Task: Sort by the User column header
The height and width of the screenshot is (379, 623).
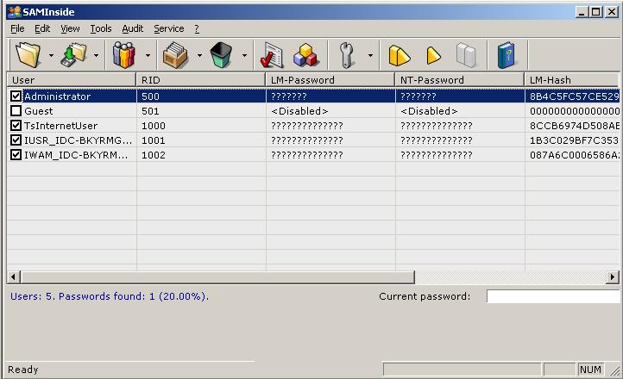Action: click(72, 80)
